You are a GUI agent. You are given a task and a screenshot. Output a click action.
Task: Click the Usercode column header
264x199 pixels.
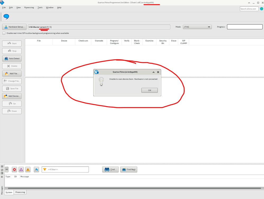[x=99, y=42]
